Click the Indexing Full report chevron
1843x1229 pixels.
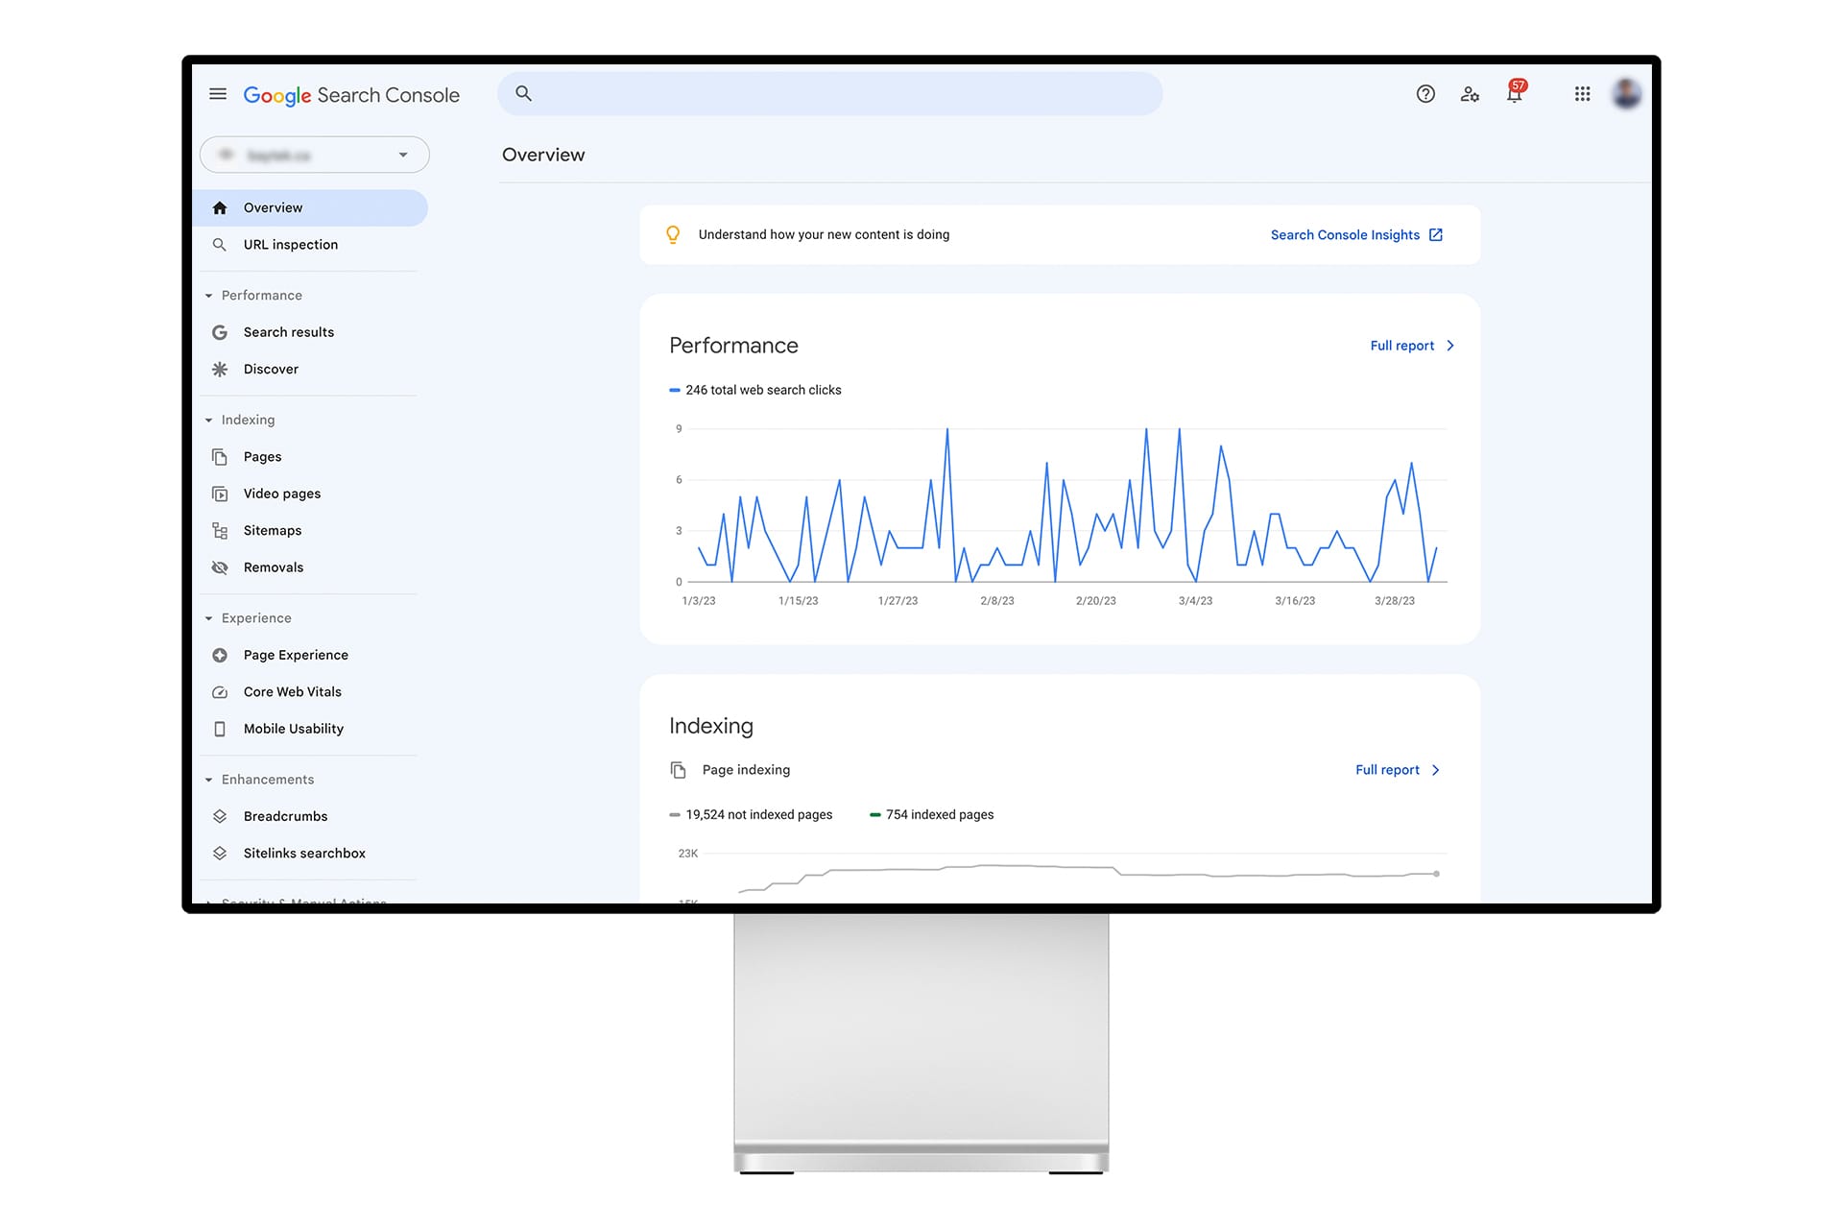click(x=1436, y=770)
